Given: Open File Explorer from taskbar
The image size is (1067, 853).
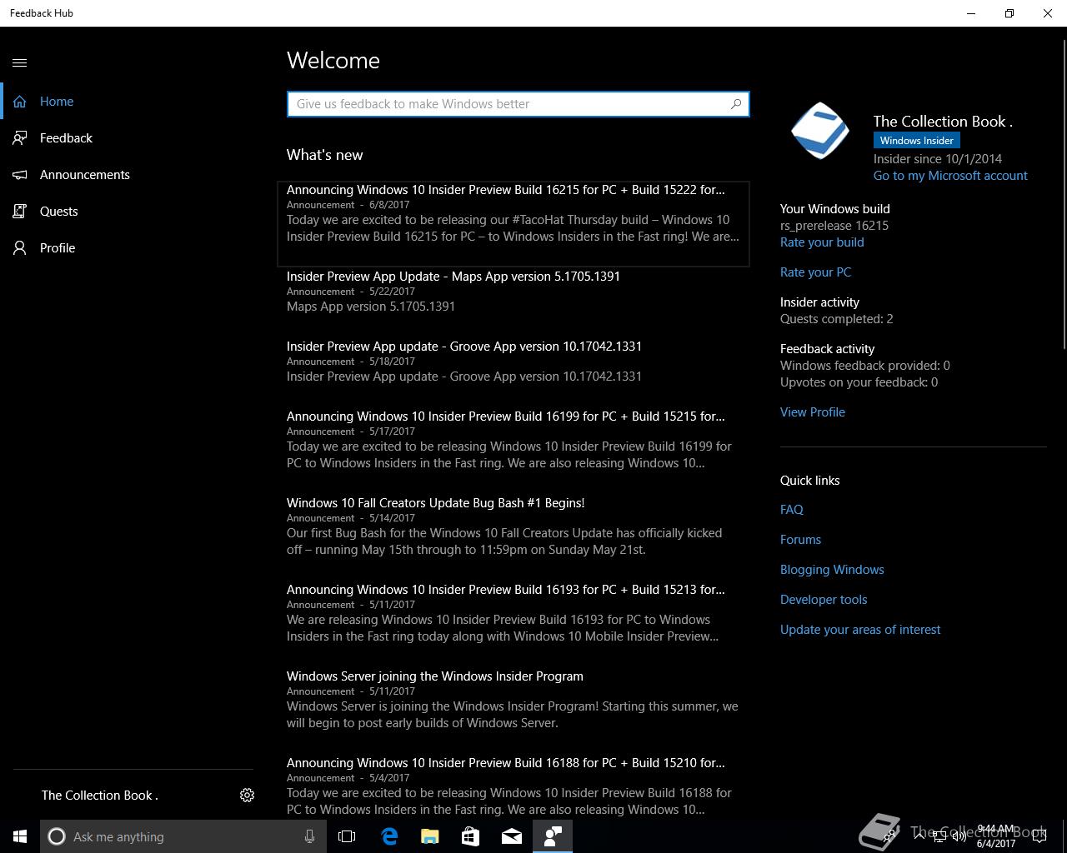Looking at the screenshot, I should pos(429,836).
